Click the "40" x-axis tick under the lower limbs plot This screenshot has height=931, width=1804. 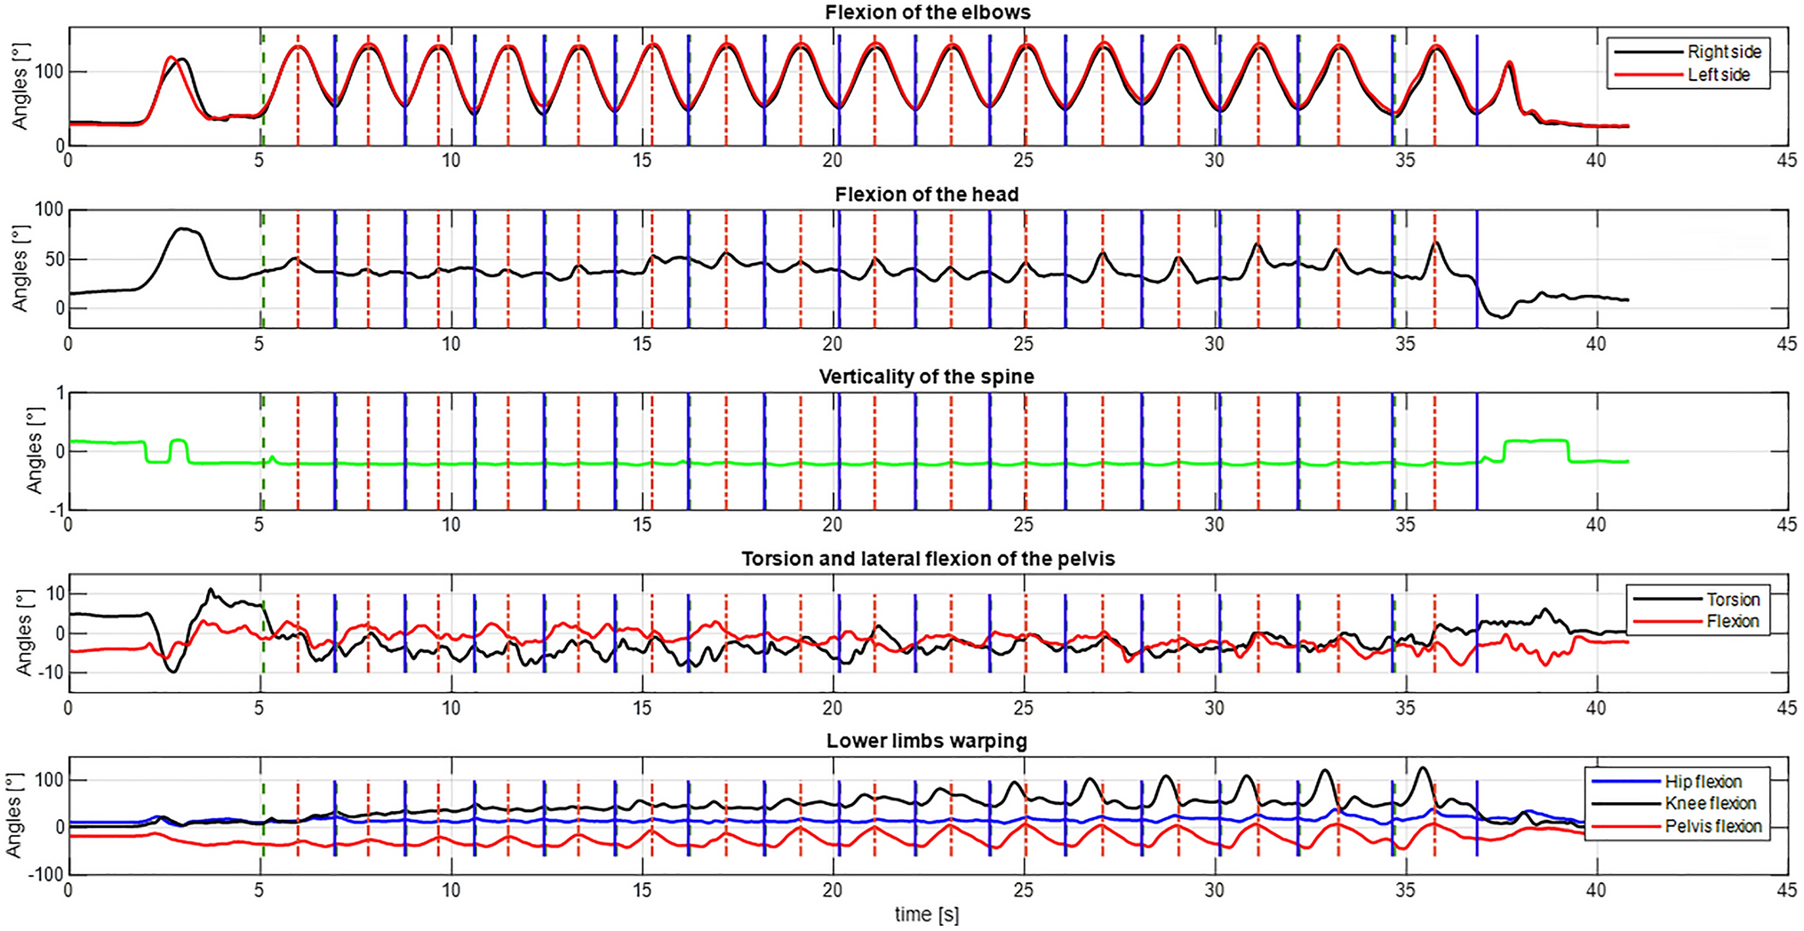click(1596, 889)
